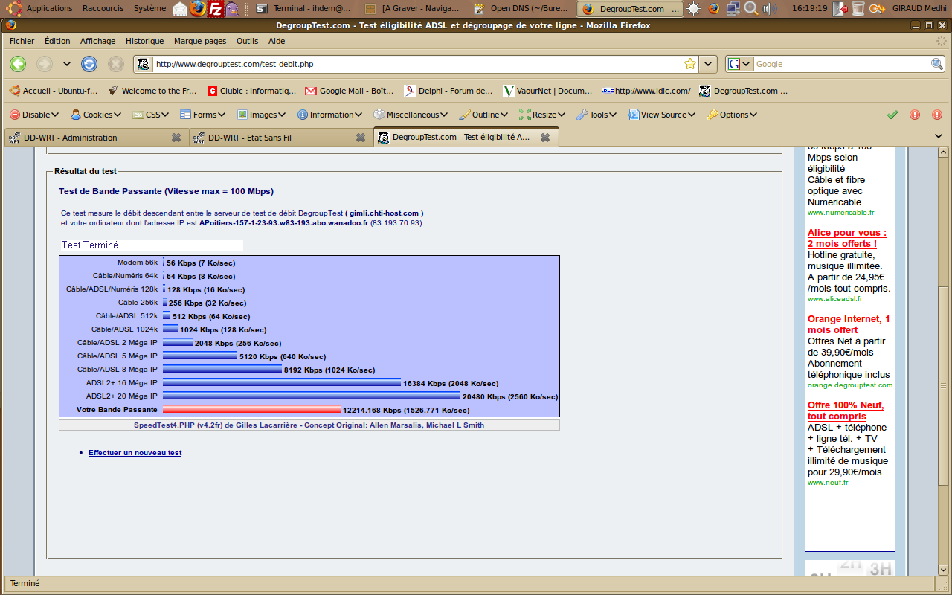The width and height of the screenshot is (952, 595).
Task: Click the red Votre Bande Passante bar
Action: [251, 409]
